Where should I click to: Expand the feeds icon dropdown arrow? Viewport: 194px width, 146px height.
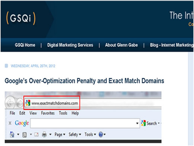coord(31,134)
